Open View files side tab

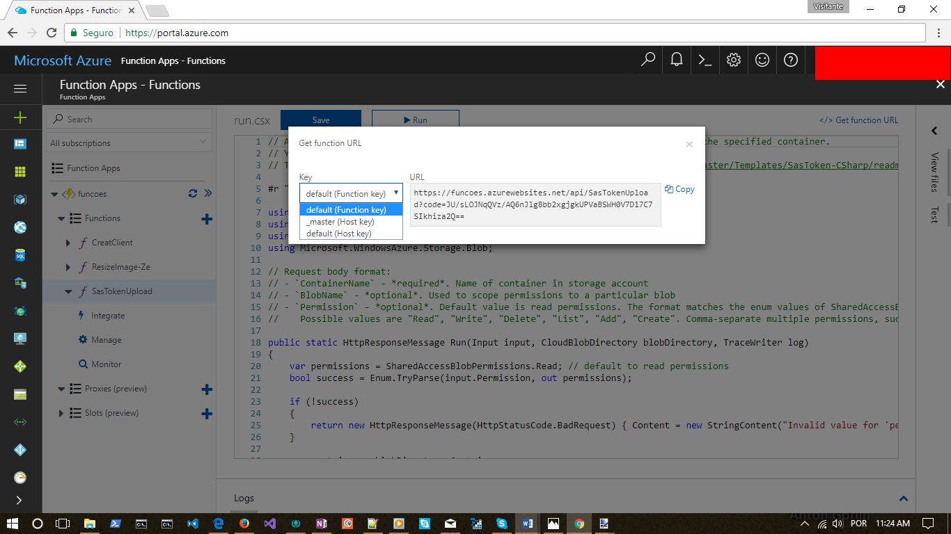pyautogui.click(x=934, y=172)
